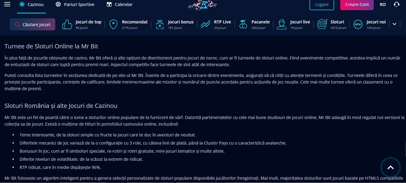
Task: Open live support headset icon
Action: tap(397, 5)
